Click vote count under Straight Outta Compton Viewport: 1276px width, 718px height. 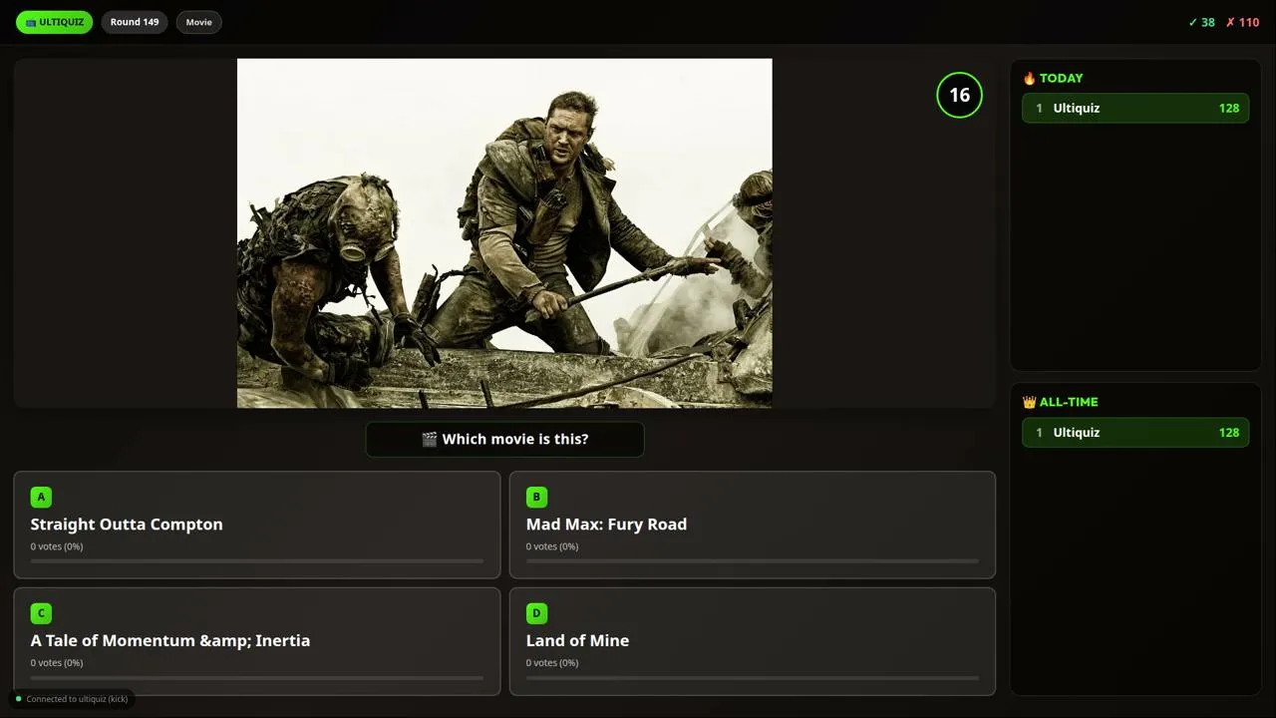tap(57, 546)
